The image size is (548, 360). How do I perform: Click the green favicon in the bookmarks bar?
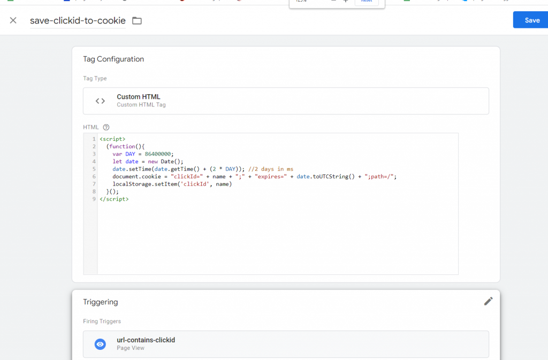(11, 2)
